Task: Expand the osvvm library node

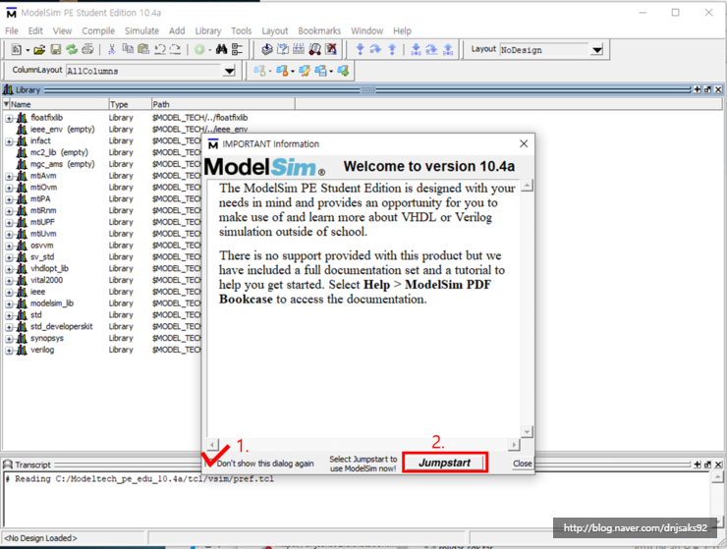Action: coord(9,246)
